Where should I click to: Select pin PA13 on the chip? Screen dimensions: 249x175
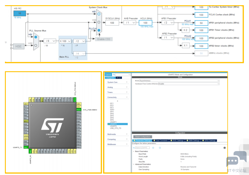click(x=79, y=110)
